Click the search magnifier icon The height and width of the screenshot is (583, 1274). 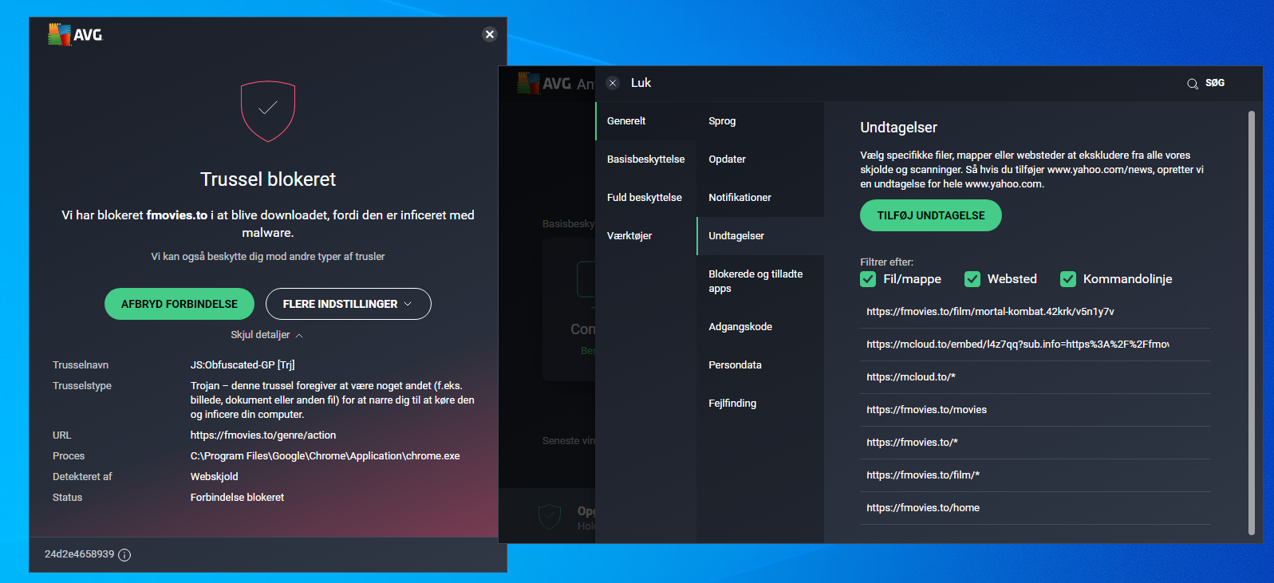(1193, 84)
